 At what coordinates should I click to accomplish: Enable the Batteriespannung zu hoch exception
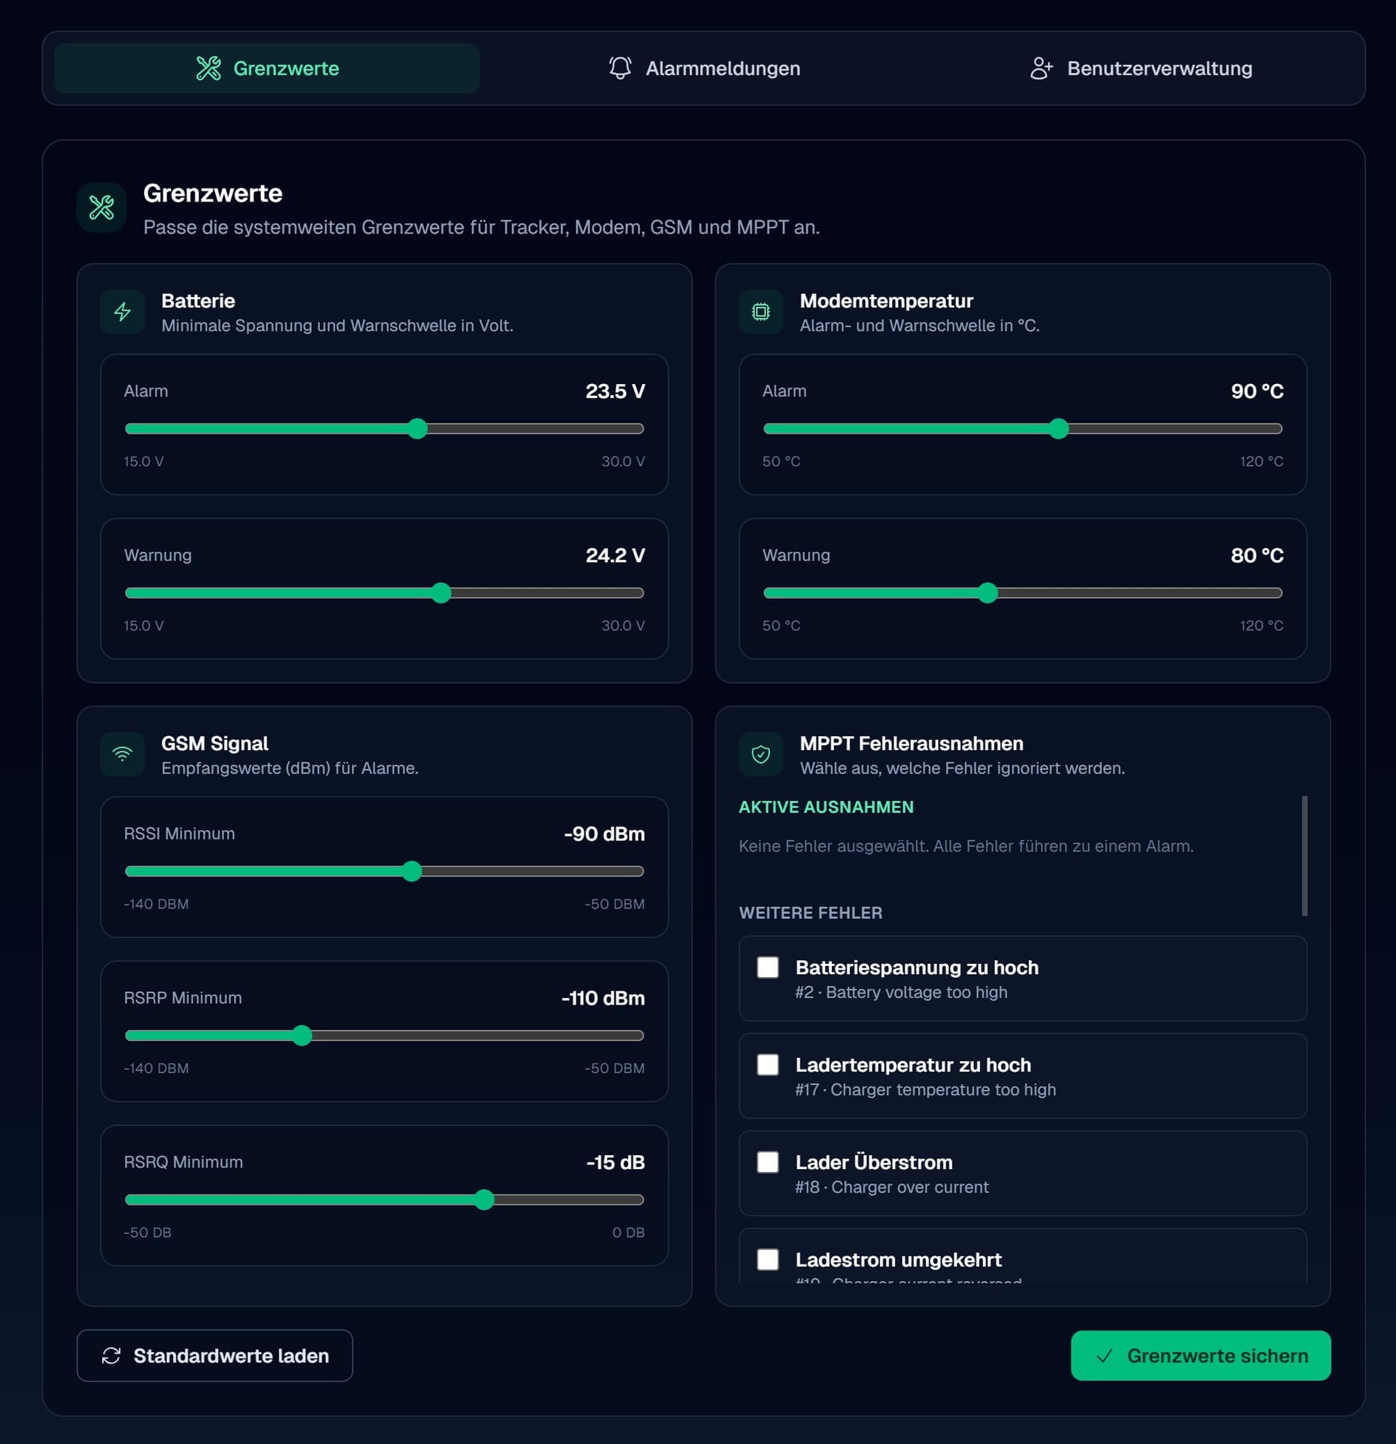tap(768, 968)
